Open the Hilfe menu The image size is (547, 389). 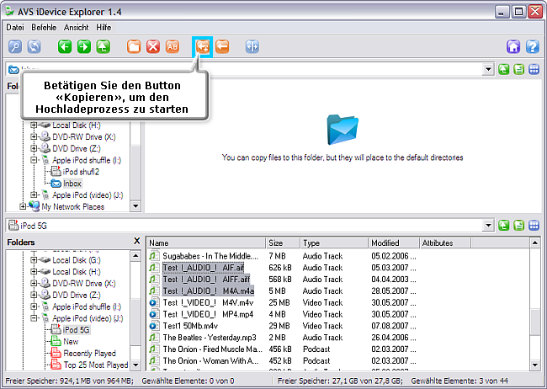click(x=104, y=27)
